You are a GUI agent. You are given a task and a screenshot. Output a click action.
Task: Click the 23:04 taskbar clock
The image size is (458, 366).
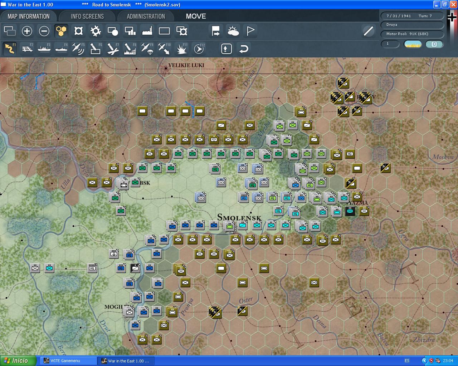[448, 361]
